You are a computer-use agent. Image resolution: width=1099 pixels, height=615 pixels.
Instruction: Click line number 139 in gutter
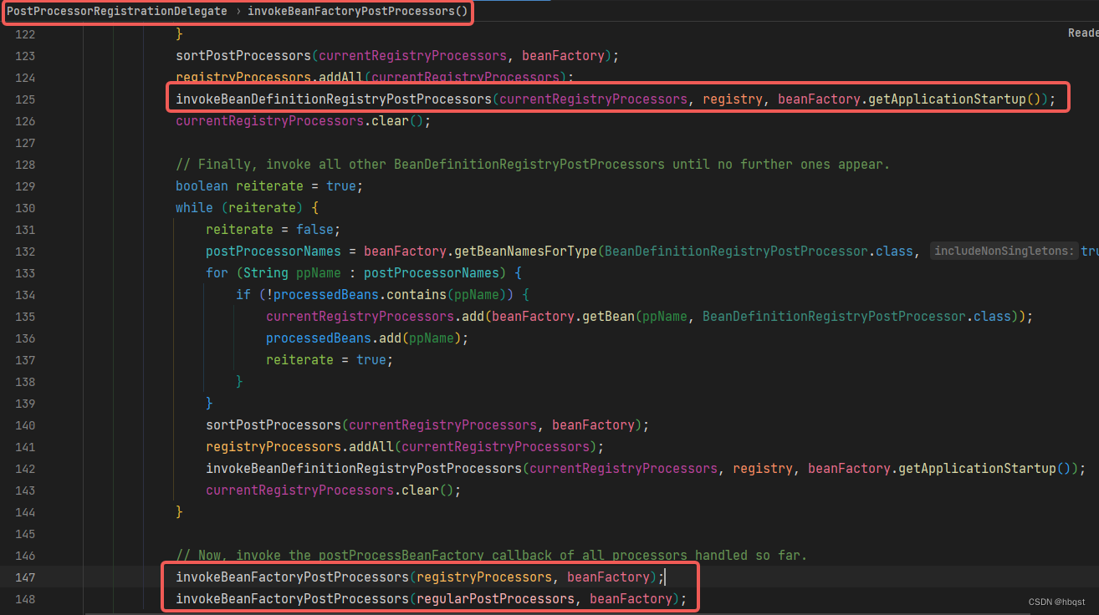pyautogui.click(x=25, y=404)
